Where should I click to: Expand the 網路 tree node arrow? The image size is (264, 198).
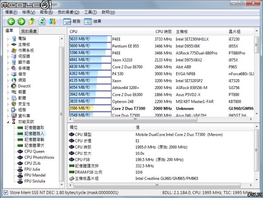pyautogui.click(x=8, y=80)
